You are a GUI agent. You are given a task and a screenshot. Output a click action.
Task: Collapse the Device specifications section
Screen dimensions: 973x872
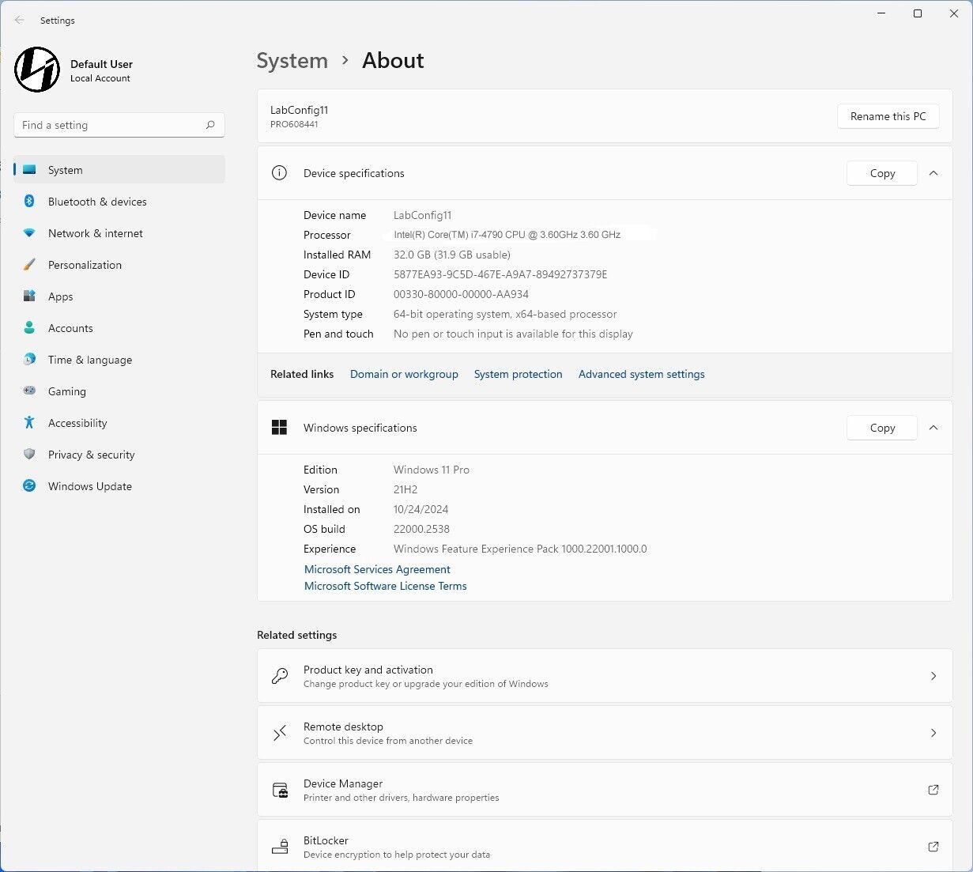pos(933,173)
